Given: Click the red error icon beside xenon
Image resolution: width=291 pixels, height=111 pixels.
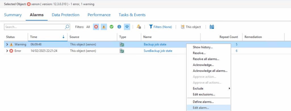Looking at the screenshot, I should pyautogui.click(x=29, y=4).
